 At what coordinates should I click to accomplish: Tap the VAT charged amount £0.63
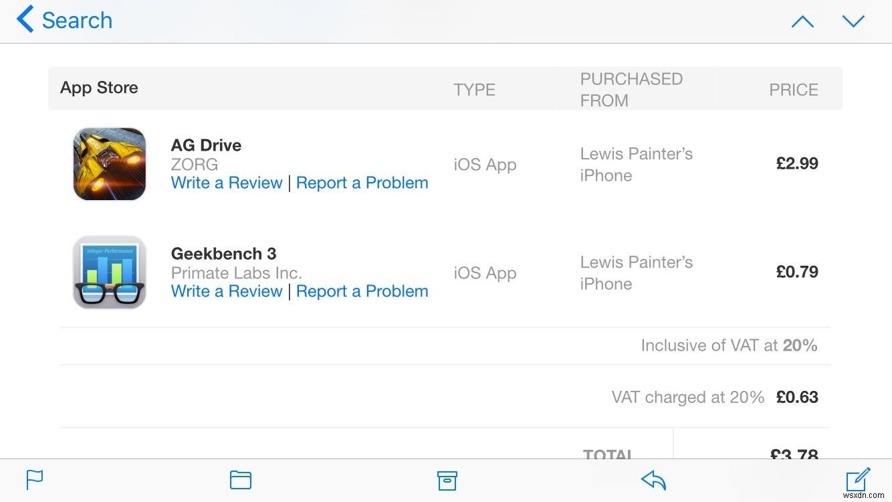pos(797,396)
